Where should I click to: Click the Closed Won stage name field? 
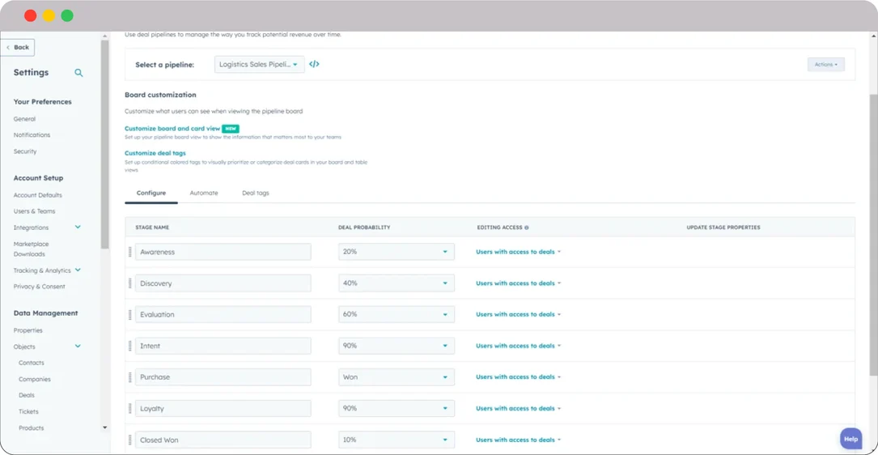pos(223,440)
